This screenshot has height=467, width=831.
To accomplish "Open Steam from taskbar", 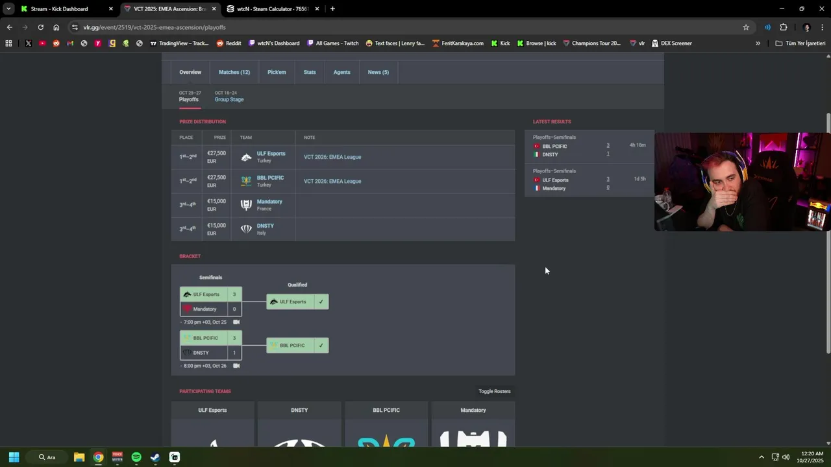I will 155,457.
